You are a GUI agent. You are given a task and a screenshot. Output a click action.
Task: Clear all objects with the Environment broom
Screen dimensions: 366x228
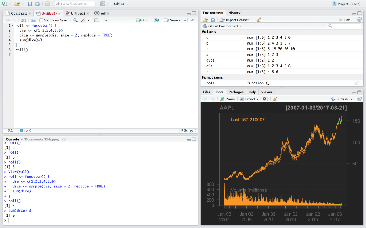tap(259, 20)
